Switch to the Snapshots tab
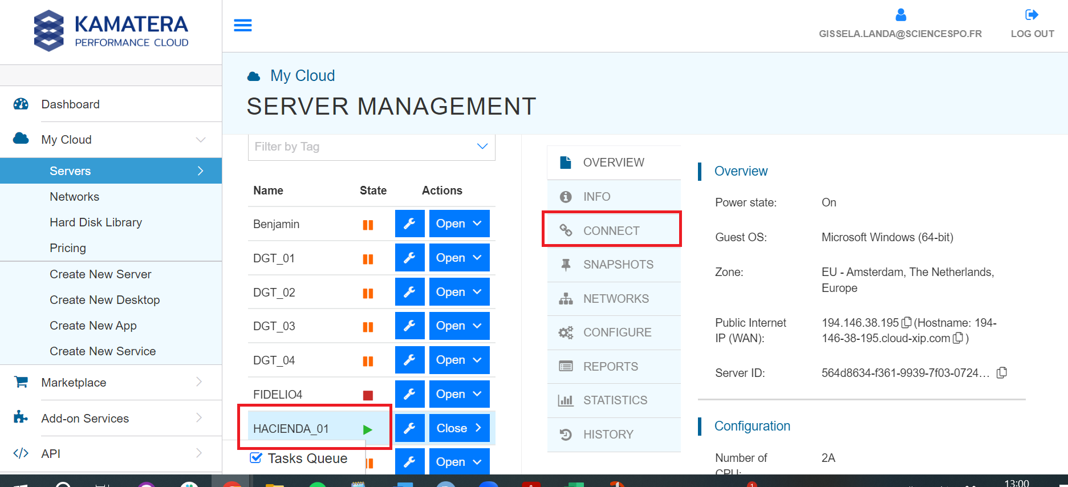Viewport: 1068px width, 487px height. pos(614,265)
